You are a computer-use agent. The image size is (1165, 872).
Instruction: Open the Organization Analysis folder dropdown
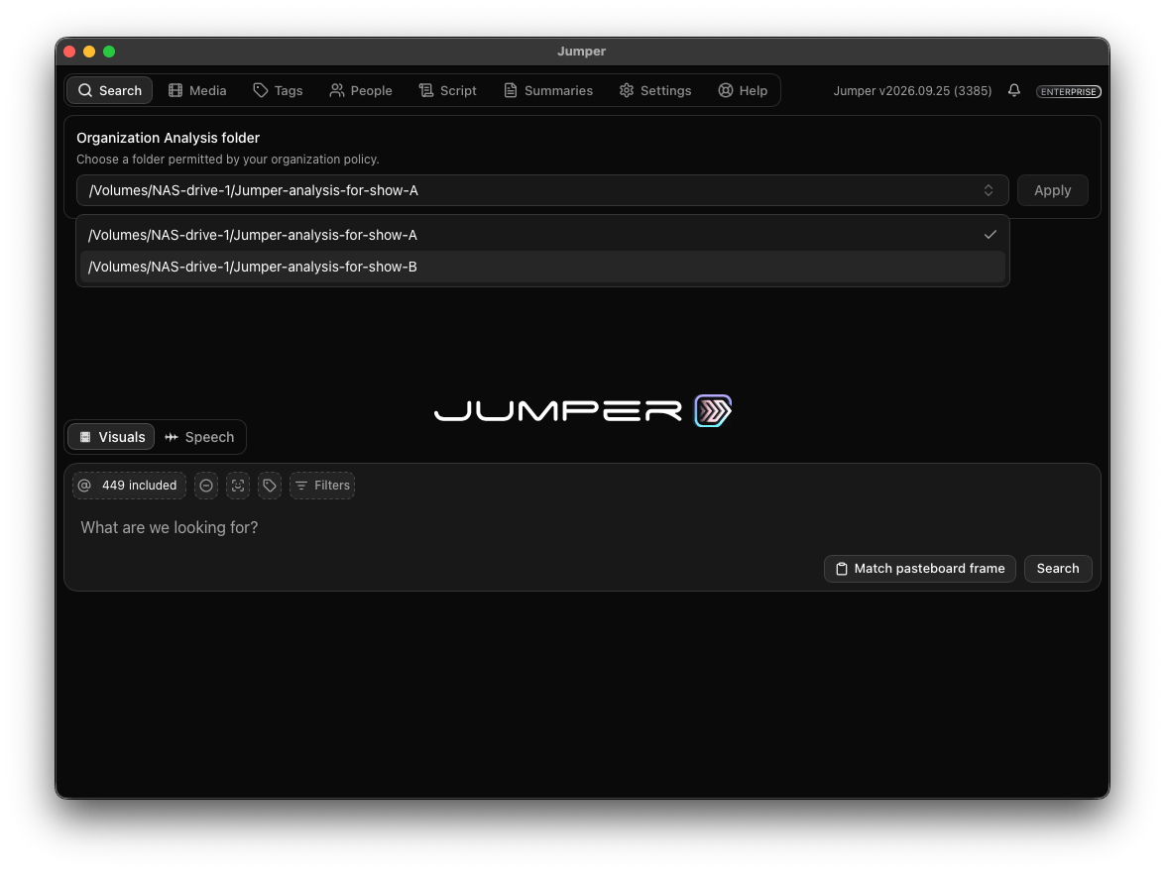pos(542,191)
